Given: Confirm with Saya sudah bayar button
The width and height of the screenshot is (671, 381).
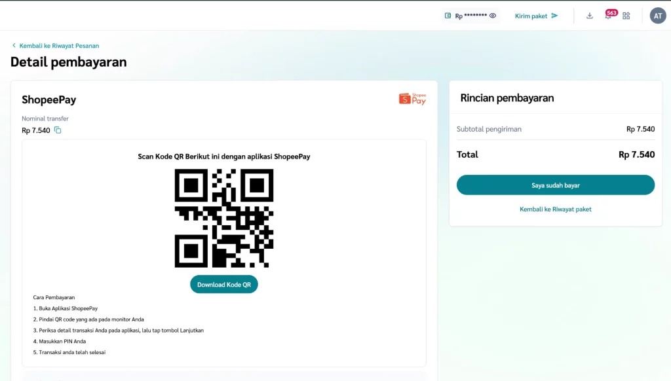Looking at the screenshot, I should pyautogui.click(x=555, y=185).
